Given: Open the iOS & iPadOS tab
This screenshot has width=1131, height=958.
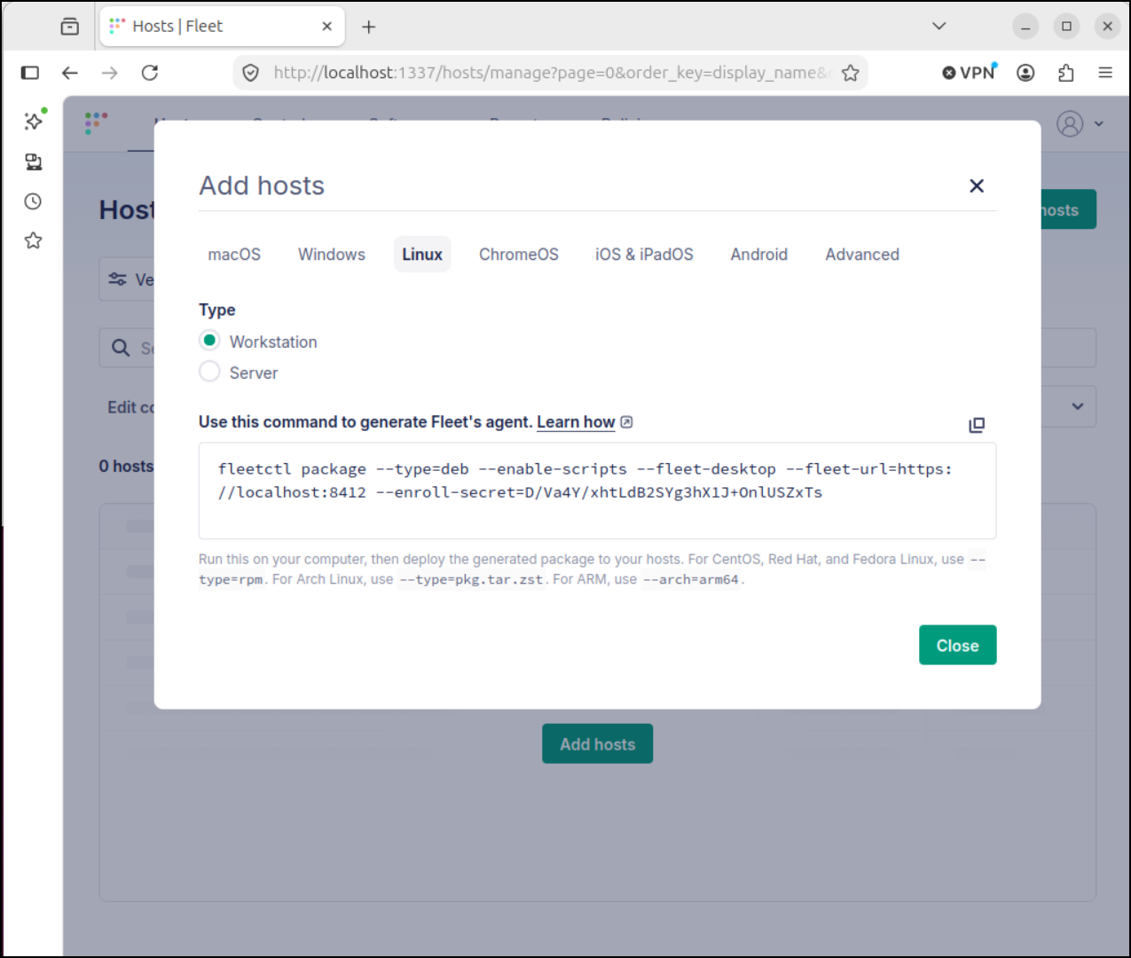Looking at the screenshot, I should (644, 255).
